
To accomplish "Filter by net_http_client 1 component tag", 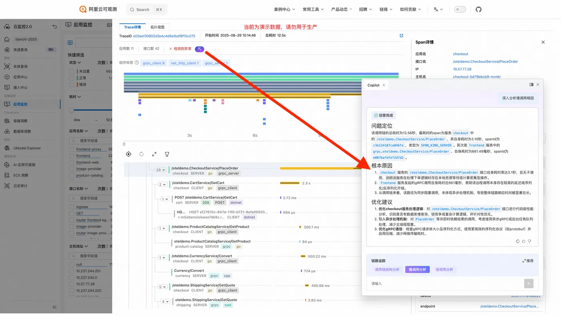I will click(185, 63).
